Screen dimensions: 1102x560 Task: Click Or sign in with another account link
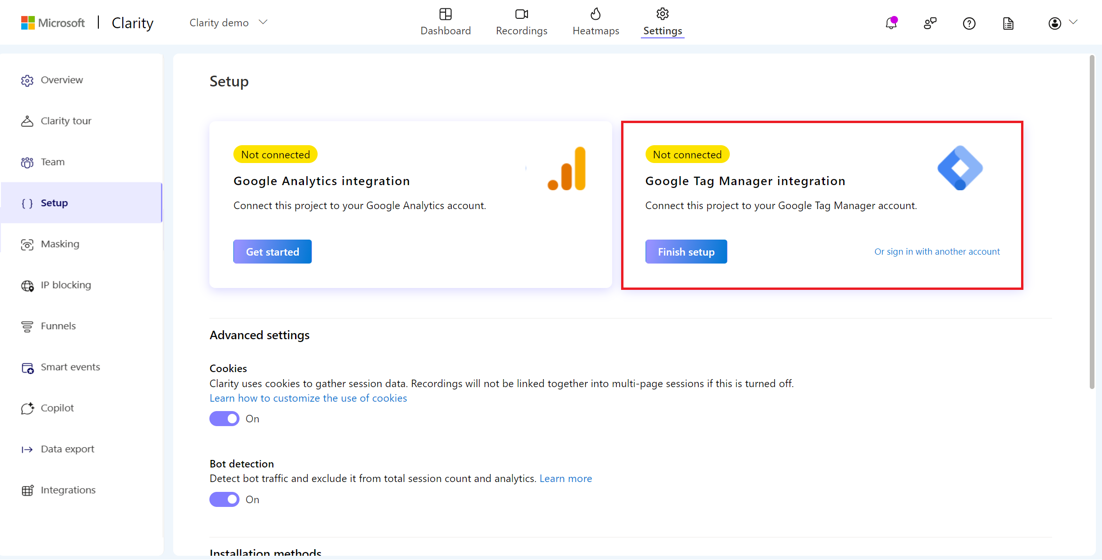(937, 251)
